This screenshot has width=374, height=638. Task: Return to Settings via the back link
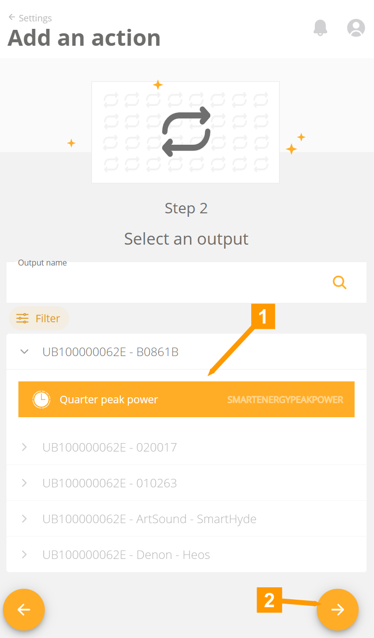click(30, 18)
